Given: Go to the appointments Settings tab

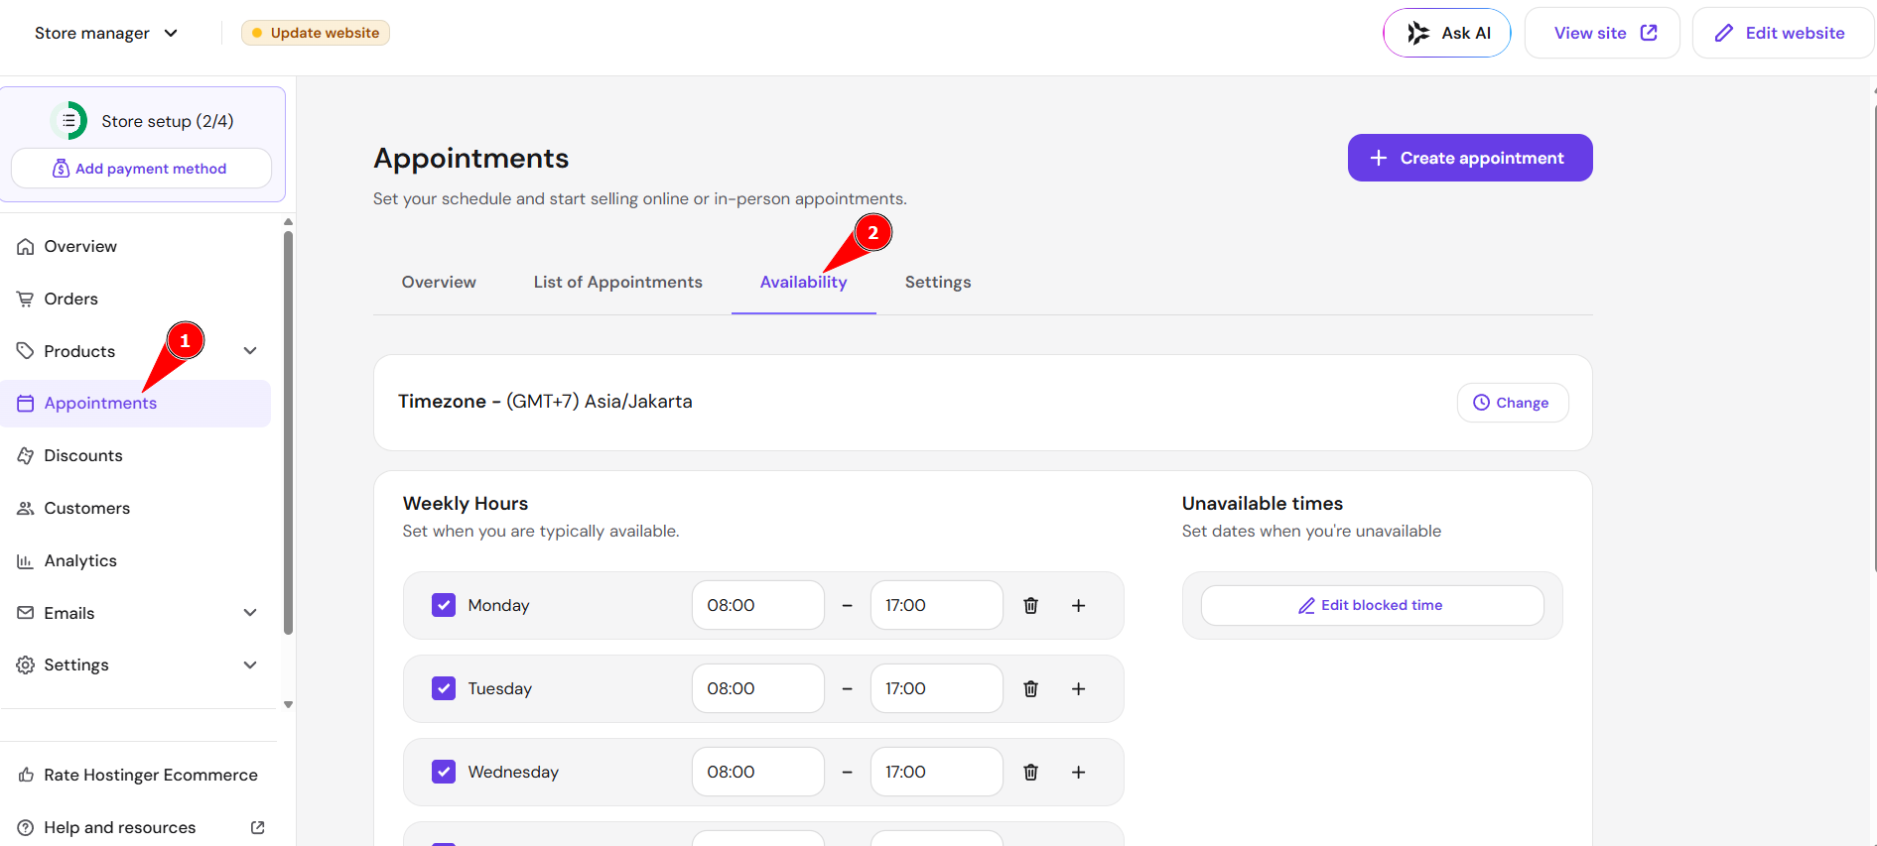Looking at the screenshot, I should pos(938,283).
